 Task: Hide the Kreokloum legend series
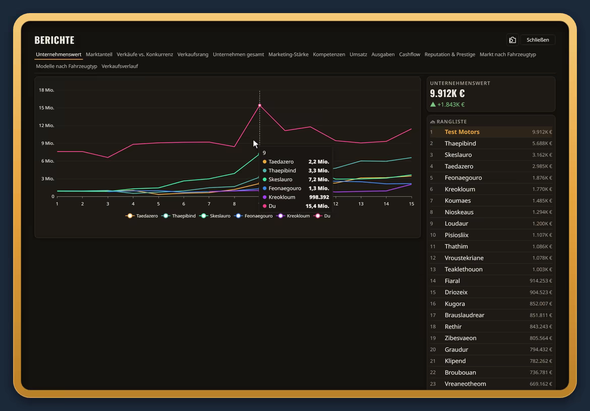pos(293,216)
